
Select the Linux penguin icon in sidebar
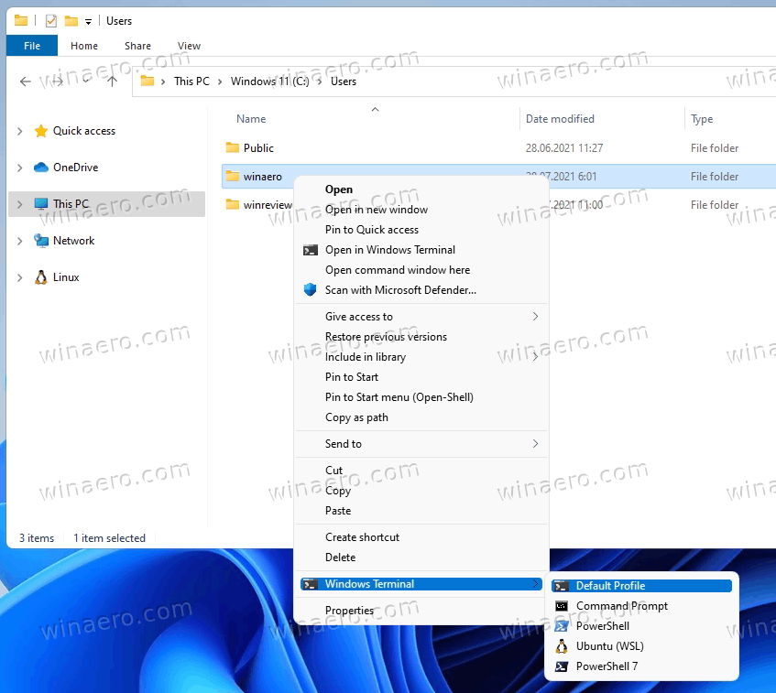40,277
